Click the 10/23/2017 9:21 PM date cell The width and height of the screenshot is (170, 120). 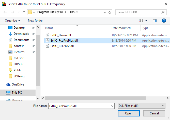[125, 35]
